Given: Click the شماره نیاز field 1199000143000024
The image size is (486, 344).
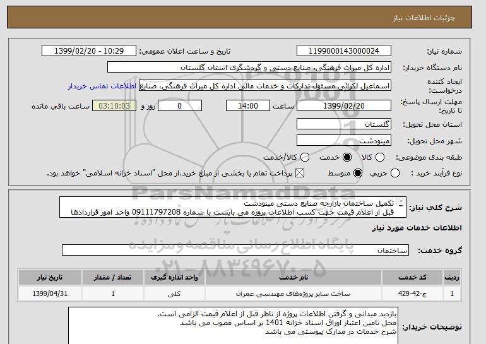Looking at the screenshot, I should coord(344,51).
